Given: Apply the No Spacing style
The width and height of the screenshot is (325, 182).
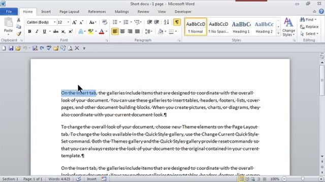Looking at the screenshot, I should (x=218, y=27).
